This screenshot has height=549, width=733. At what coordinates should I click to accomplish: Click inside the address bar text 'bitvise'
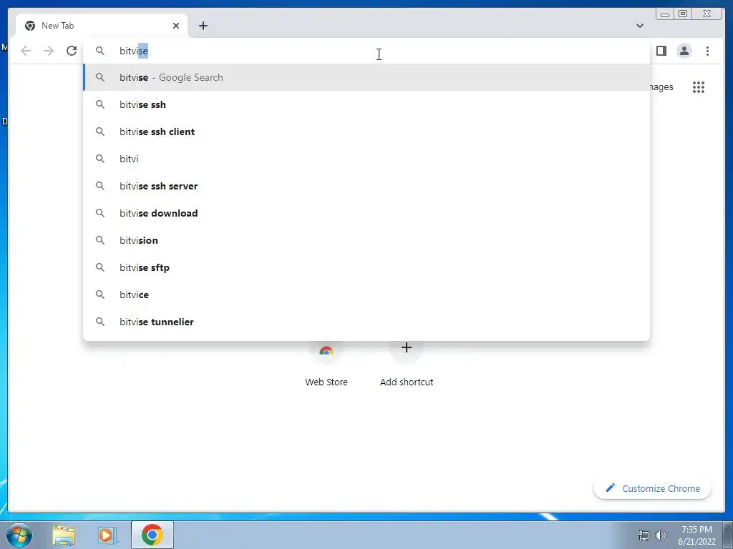click(x=134, y=51)
